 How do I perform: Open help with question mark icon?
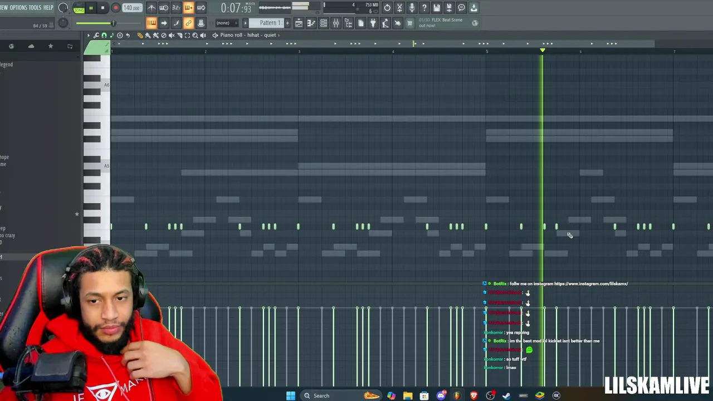point(424,8)
